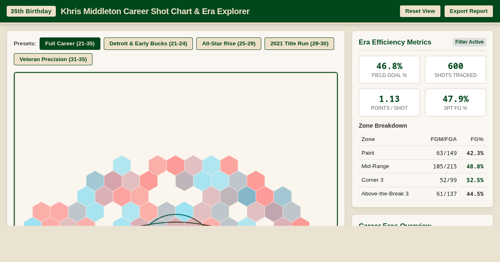Click the 105/215 Mid-Range value
The image size is (500, 262).
445,166
